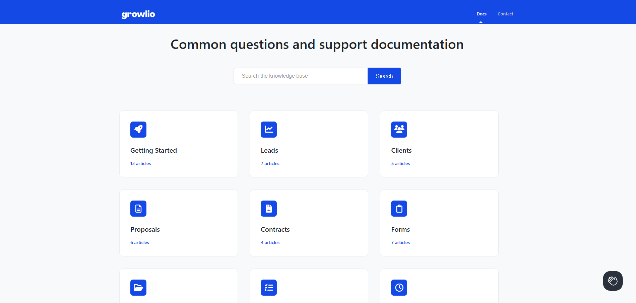Select the Clients category title
The height and width of the screenshot is (303, 636).
pos(401,150)
